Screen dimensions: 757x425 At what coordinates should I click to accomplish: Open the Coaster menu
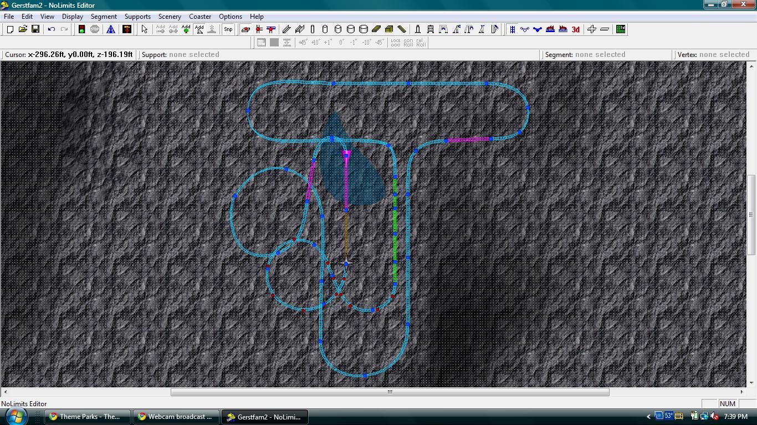tap(200, 17)
